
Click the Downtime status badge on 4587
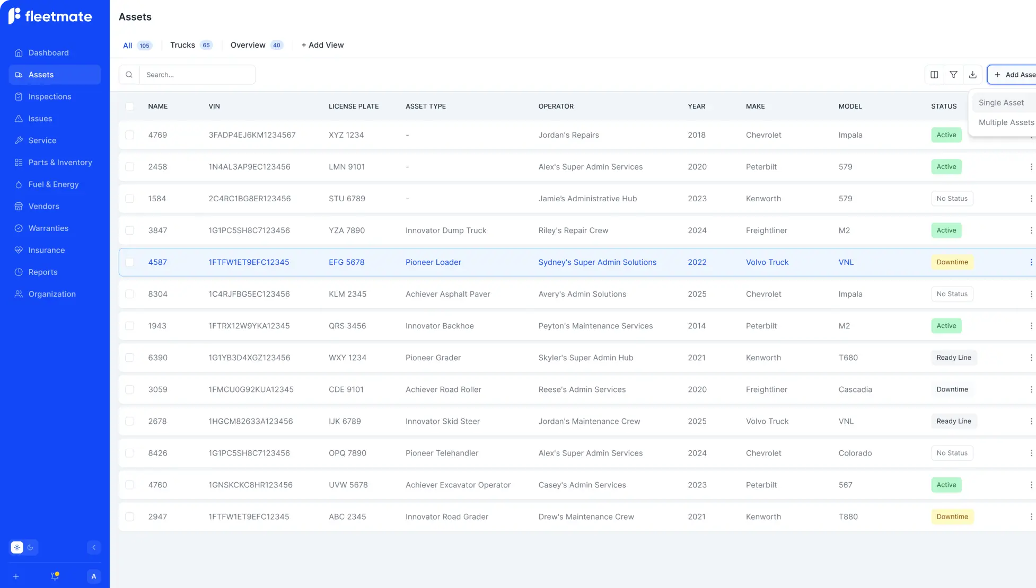pyautogui.click(x=952, y=262)
